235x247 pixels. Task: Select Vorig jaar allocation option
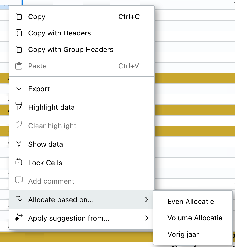point(183,234)
